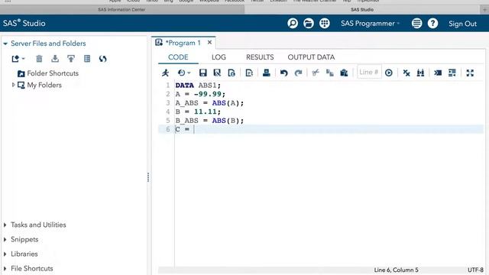Image resolution: width=489 pixels, height=275 pixels.
Task: Open the submission history dropdown
Action: point(183,73)
